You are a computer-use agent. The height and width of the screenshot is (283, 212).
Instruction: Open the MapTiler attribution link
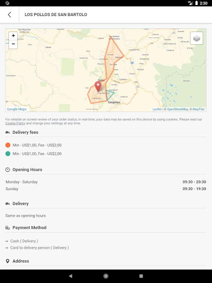pyautogui.click(x=198, y=109)
